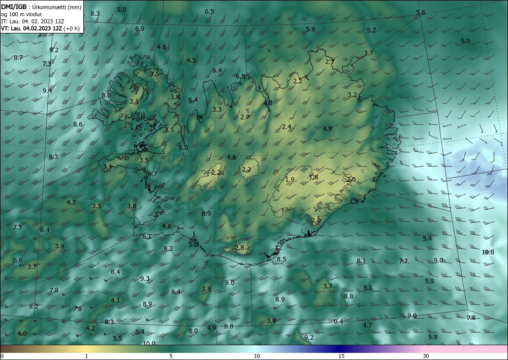Click the 15 mark on the color scale
This screenshot has height=360, width=508.
[x=341, y=356]
